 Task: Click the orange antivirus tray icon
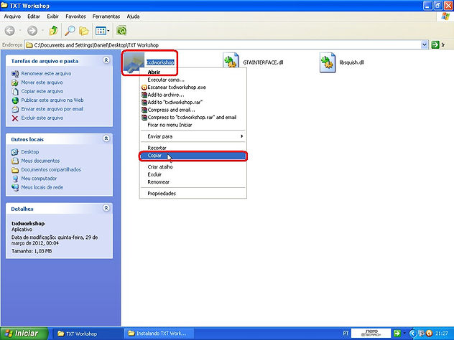click(429, 334)
